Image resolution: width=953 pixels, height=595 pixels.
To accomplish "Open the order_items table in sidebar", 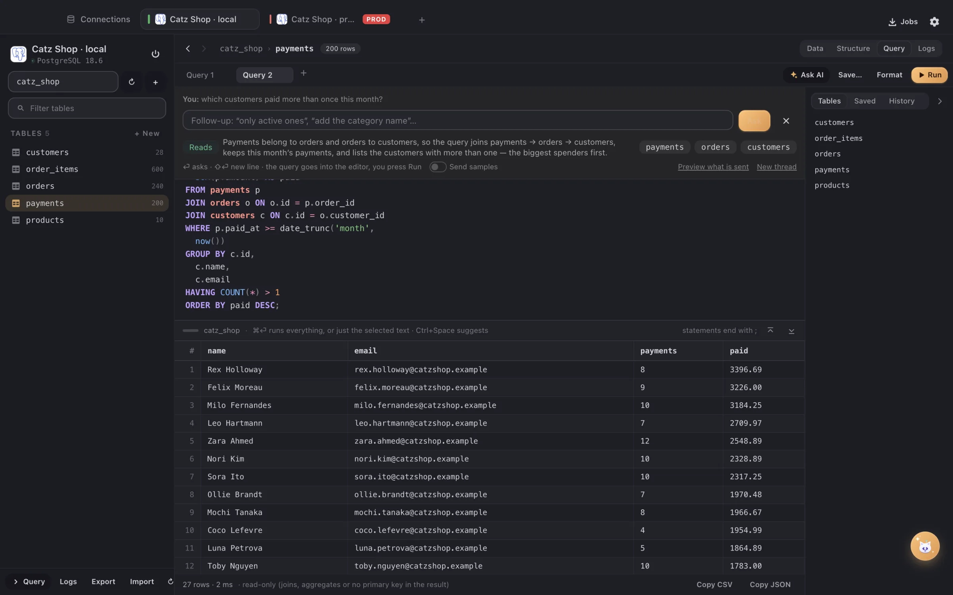I will coord(87,169).
